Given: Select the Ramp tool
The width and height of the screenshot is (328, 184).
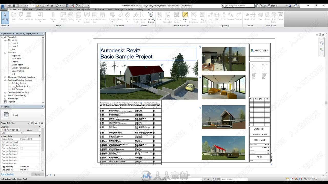Looking at the screenshot, I should coord(120,17).
